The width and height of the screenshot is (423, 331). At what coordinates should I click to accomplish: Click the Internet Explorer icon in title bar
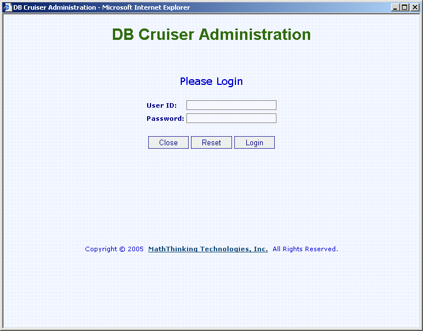tap(7, 7)
